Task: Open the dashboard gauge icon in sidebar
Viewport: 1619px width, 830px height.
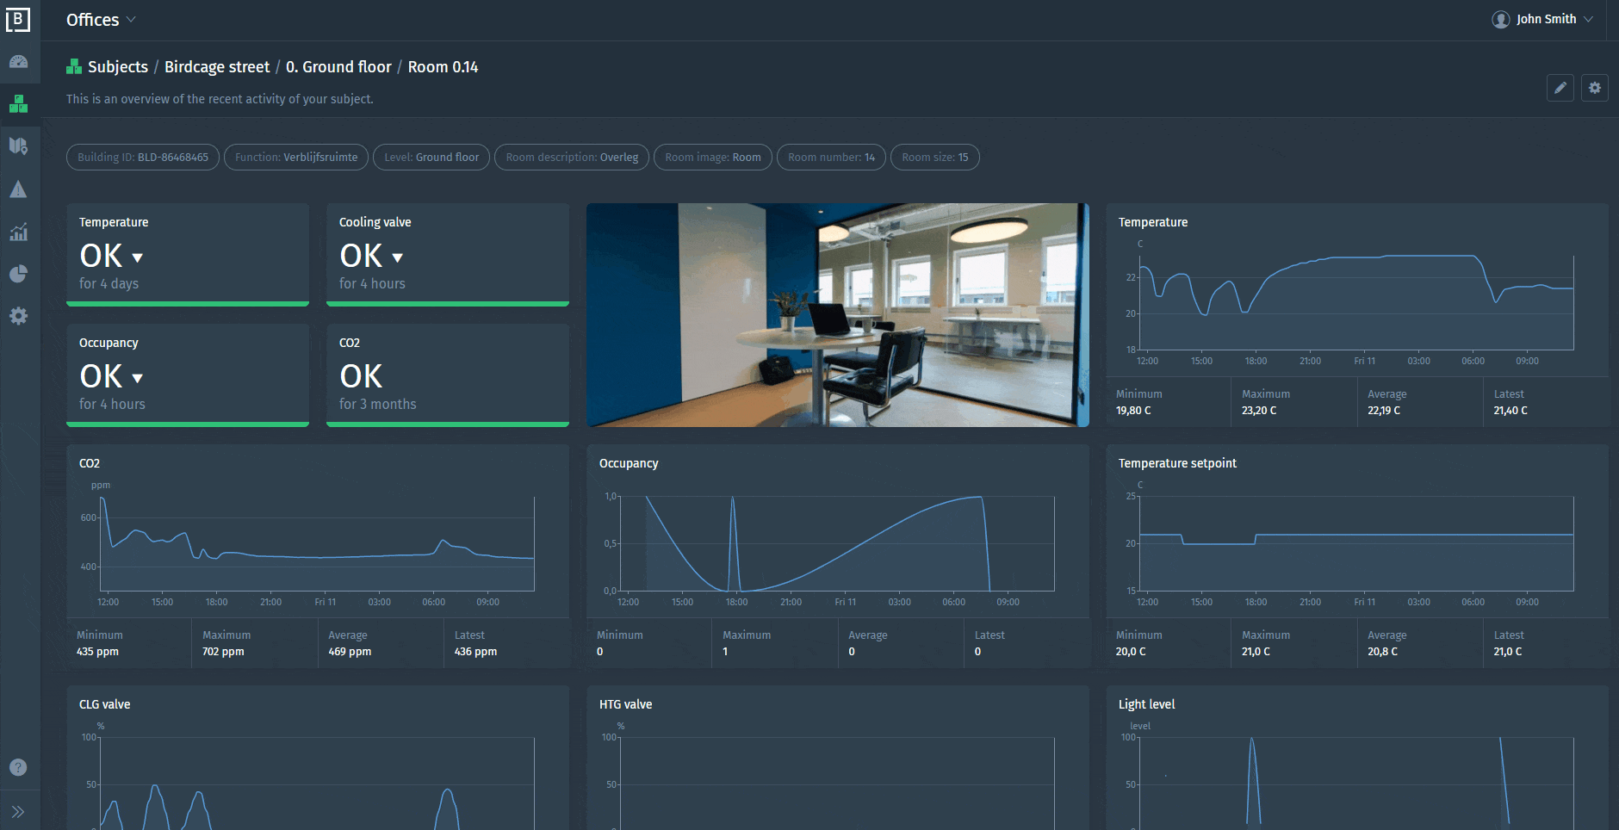Action: 18,62
